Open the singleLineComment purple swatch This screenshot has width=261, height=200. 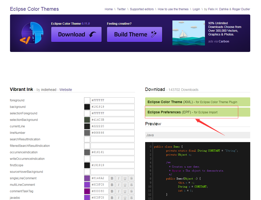click(x=87, y=178)
